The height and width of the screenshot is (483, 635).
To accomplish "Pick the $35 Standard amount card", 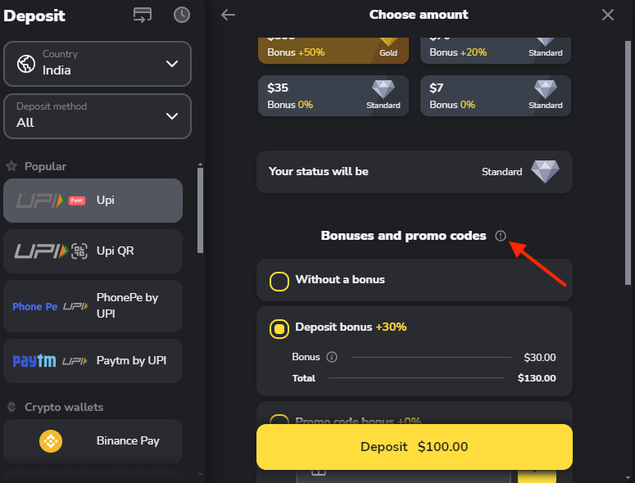I will (x=333, y=96).
